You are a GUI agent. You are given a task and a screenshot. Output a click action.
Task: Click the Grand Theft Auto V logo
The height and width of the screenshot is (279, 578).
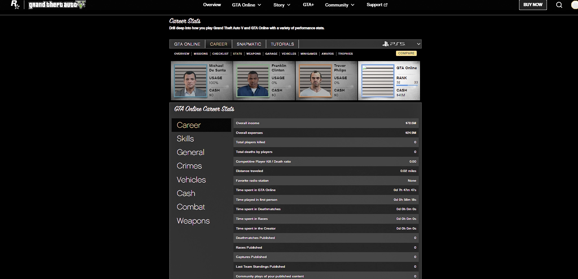pos(57,5)
